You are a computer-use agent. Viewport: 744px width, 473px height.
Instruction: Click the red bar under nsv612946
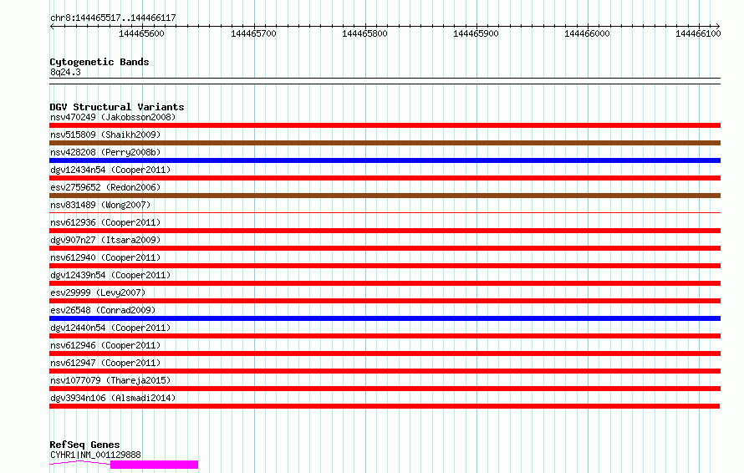pos(385,353)
